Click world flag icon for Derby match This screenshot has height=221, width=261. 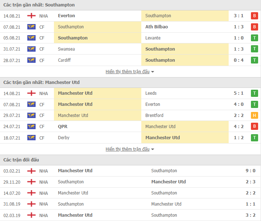31,138
